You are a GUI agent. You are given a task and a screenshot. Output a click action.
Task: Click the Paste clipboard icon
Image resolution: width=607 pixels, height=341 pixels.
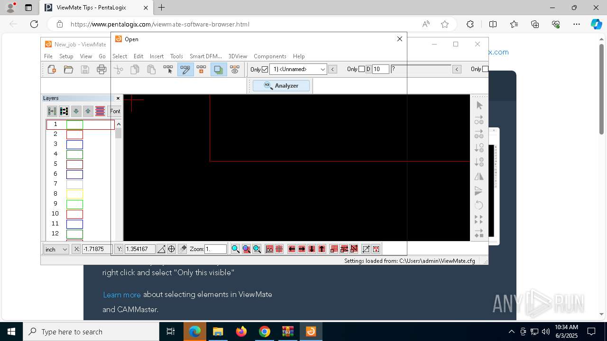tap(151, 70)
